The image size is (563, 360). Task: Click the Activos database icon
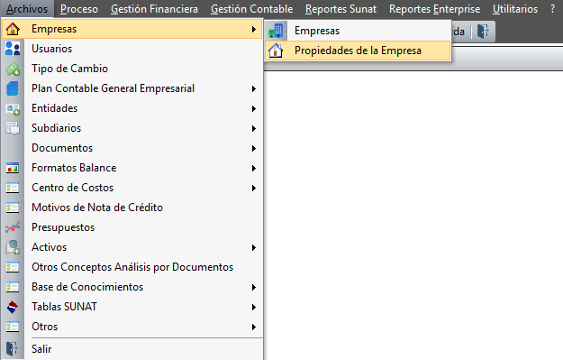point(13,247)
